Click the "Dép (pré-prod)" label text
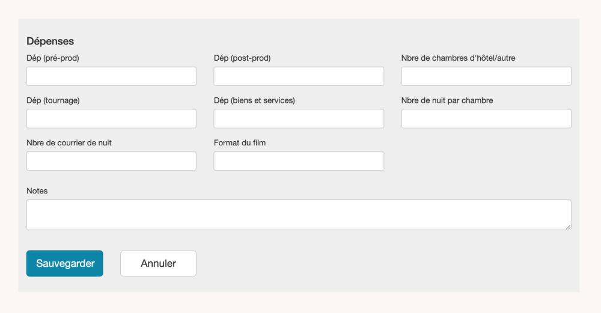 (x=53, y=58)
